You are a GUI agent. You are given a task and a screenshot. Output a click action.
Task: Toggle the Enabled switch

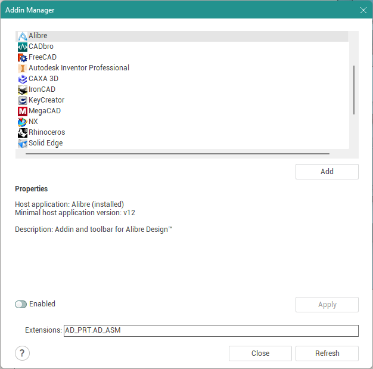click(x=21, y=304)
